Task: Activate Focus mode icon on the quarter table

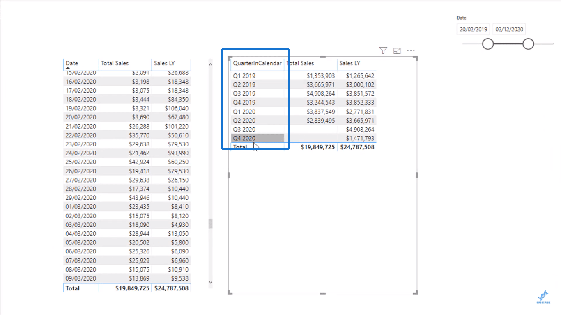Action: tap(397, 51)
